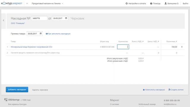
Task: Click the Штрих-код column header
Action: coord(104,42)
